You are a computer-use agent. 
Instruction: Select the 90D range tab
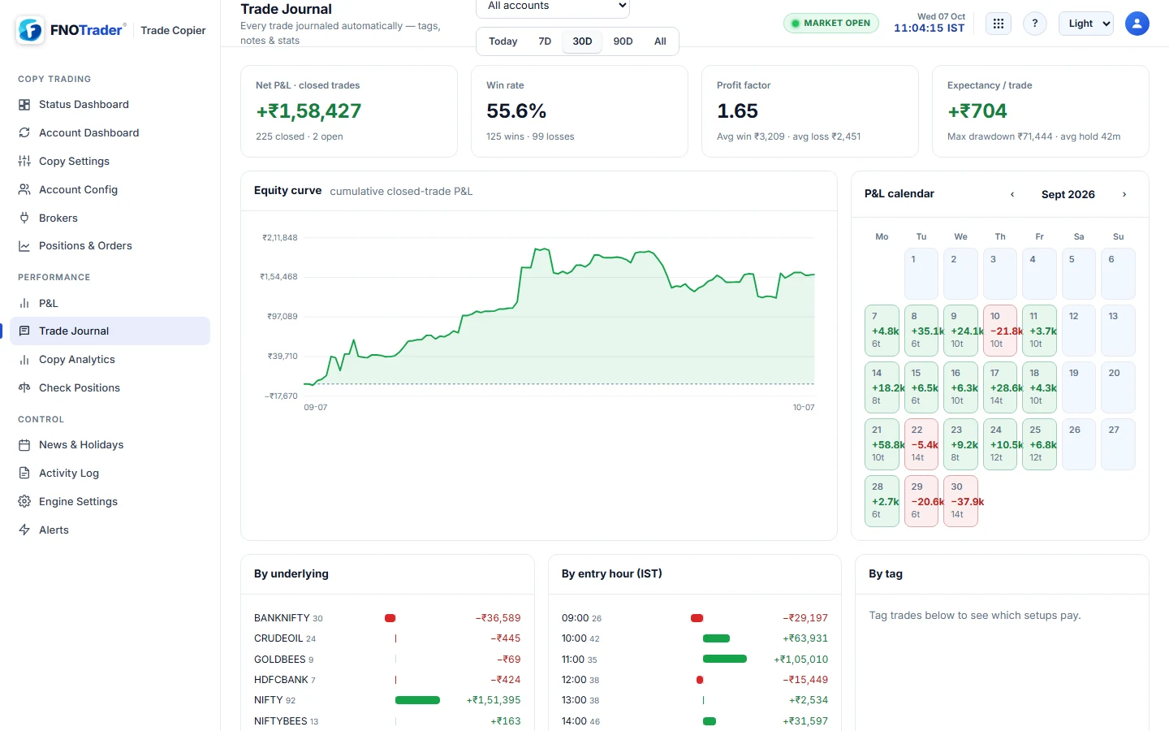[623, 41]
